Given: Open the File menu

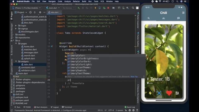Looking at the screenshot, I should [33, 1].
